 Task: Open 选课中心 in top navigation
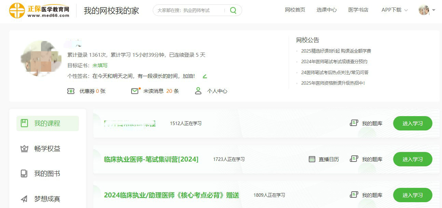[327, 10]
